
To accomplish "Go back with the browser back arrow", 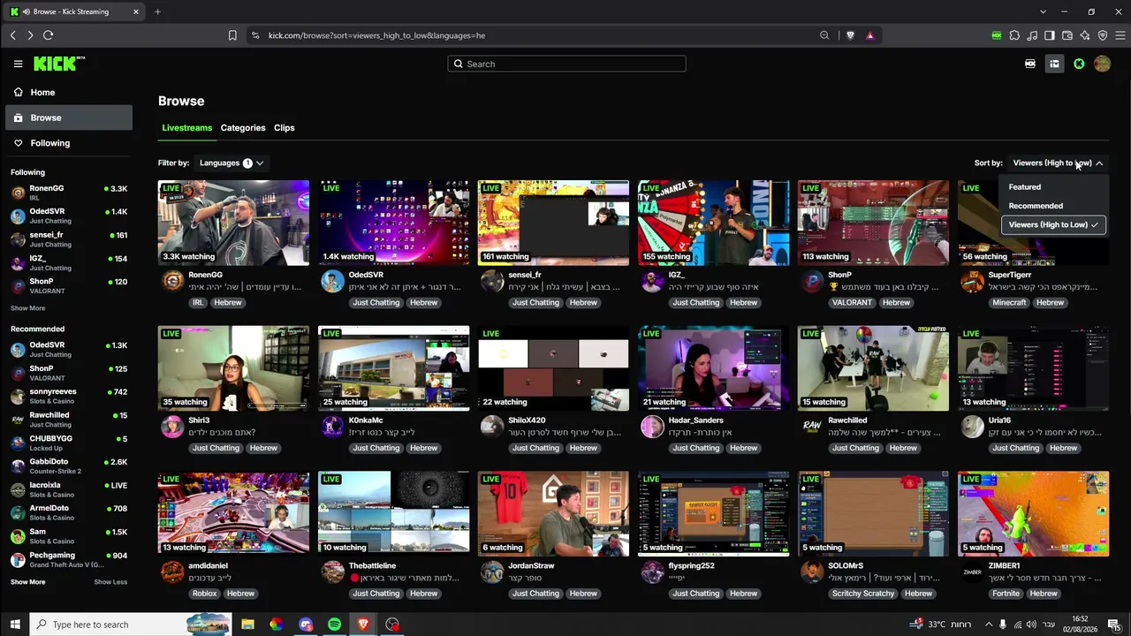I will (12, 35).
